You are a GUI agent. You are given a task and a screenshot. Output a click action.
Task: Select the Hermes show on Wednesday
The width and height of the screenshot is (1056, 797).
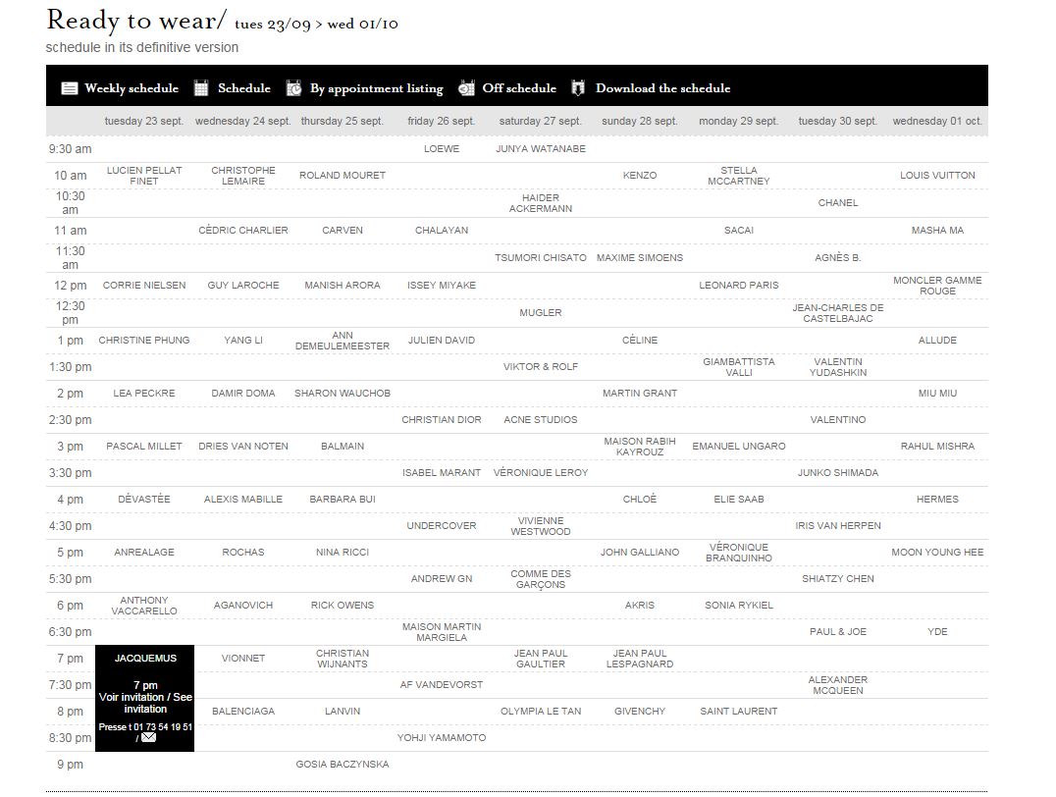(937, 500)
